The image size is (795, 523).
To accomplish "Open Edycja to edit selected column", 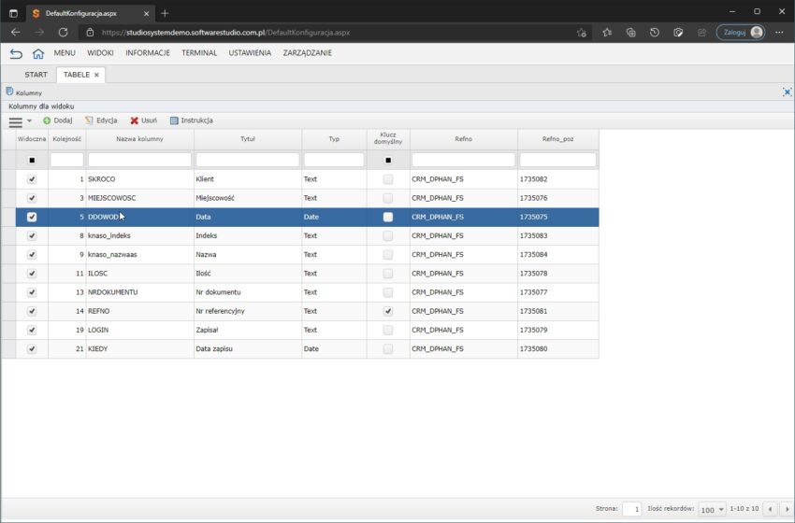I will (x=100, y=120).
